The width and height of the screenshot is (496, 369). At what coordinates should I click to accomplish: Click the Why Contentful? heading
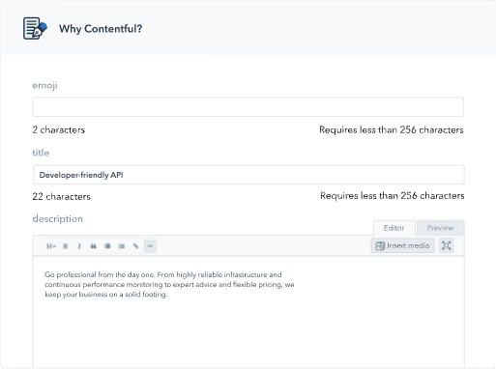(x=101, y=29)
